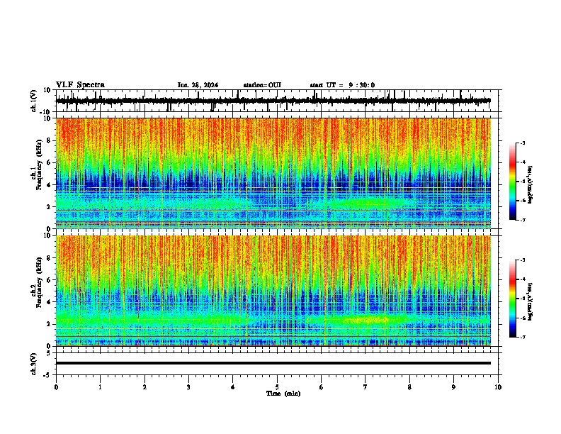561x434 pixels.
Task: Select the "start UT = 9:30:0" label
Action: [342, 85]
